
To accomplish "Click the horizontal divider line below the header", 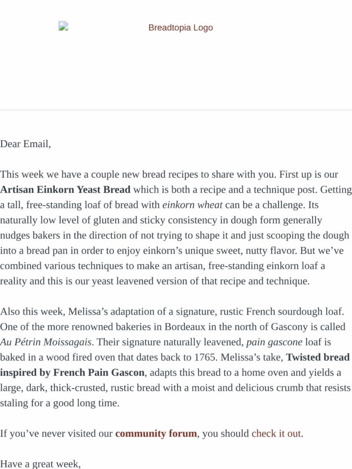I will pos(176,110).
